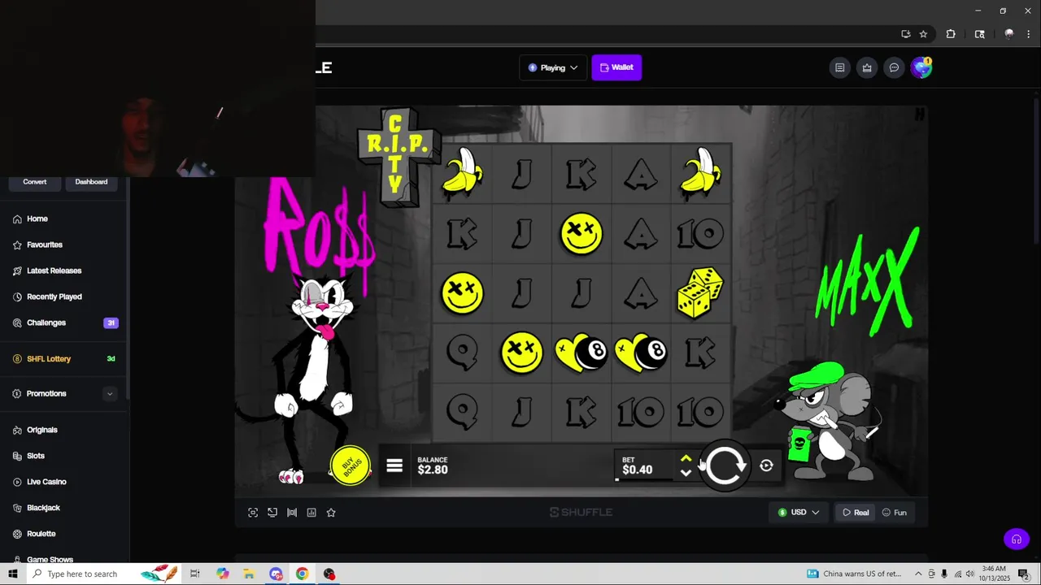Viewport: 1041px width, 585px height.
Task: Click the BALANCE $2.80 display
Action: tap(433, 466)
